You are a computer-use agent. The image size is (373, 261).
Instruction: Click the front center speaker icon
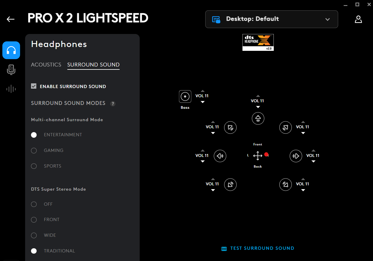258,119
